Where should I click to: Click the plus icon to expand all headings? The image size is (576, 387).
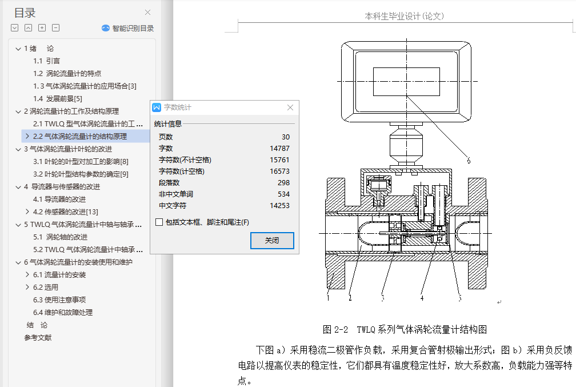(42, 28)
